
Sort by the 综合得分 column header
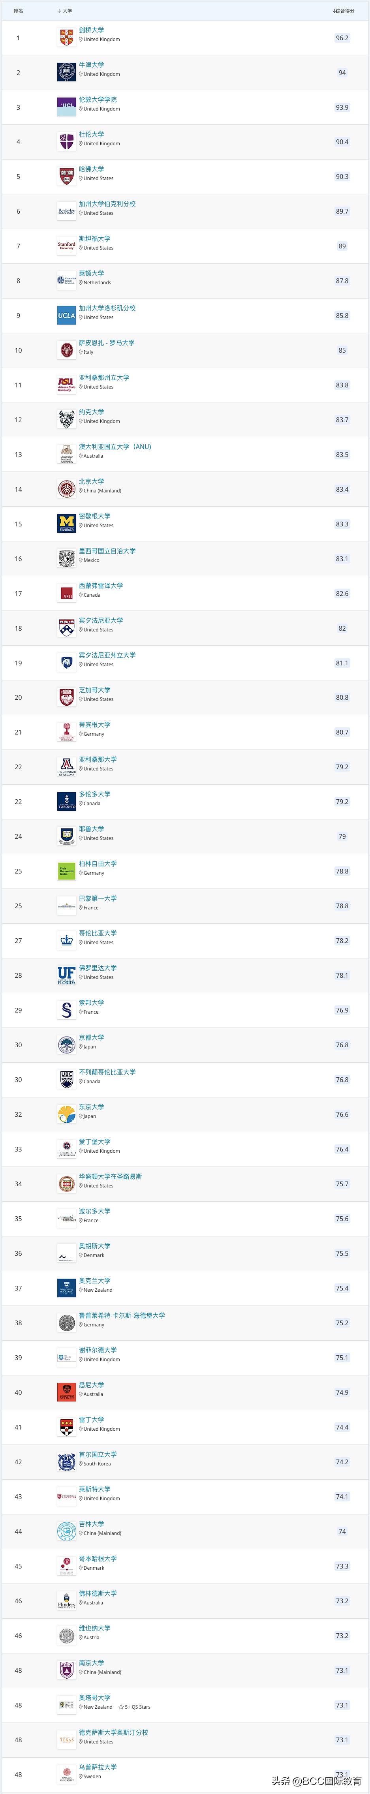344,11
